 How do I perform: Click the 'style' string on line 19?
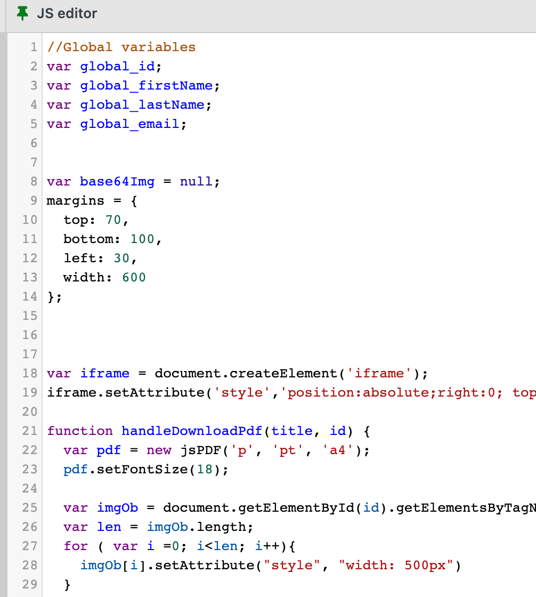tap(242, 392)
